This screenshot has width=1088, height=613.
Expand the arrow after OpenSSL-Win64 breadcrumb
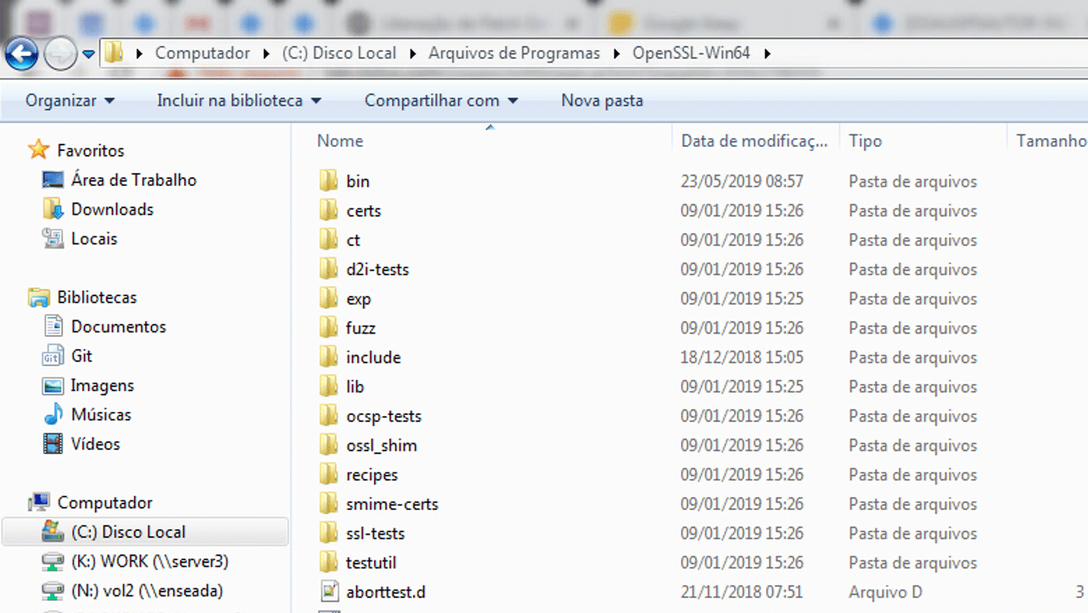click(767, 53)
